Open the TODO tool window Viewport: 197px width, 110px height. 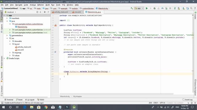(x=41, y=100)
